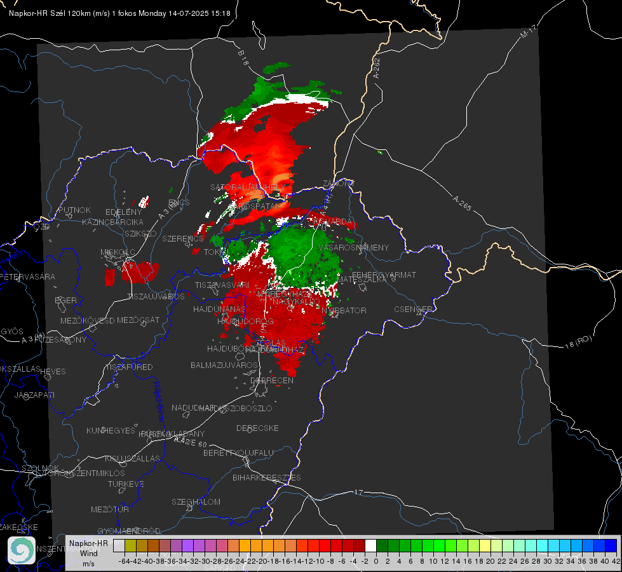
Task: Select the EGER city label
Action: [65, 300]
